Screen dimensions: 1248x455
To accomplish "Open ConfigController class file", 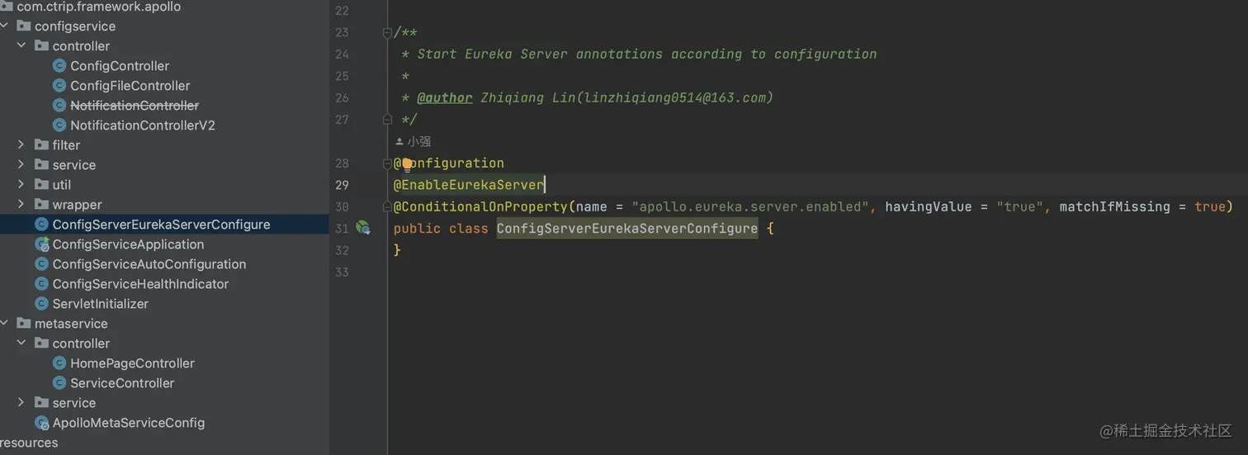I will (x=120, y=66).
